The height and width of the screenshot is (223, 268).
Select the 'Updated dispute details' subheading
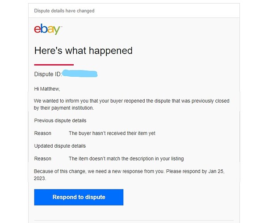(60, 146)
